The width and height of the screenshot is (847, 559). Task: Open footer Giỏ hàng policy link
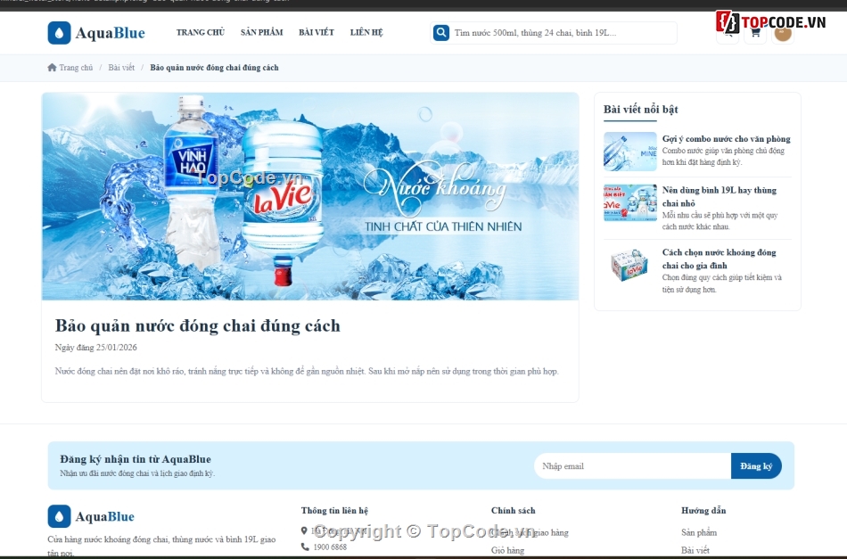point(508,550)
